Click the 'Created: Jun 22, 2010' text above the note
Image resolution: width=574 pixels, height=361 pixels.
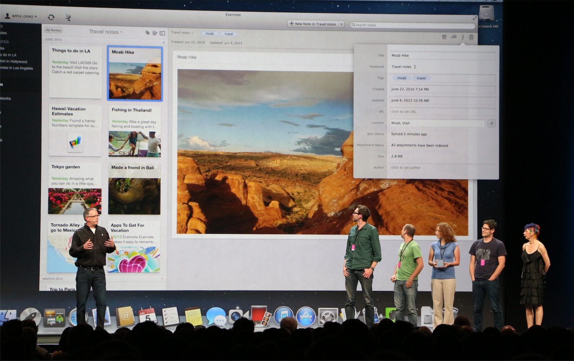188,42
